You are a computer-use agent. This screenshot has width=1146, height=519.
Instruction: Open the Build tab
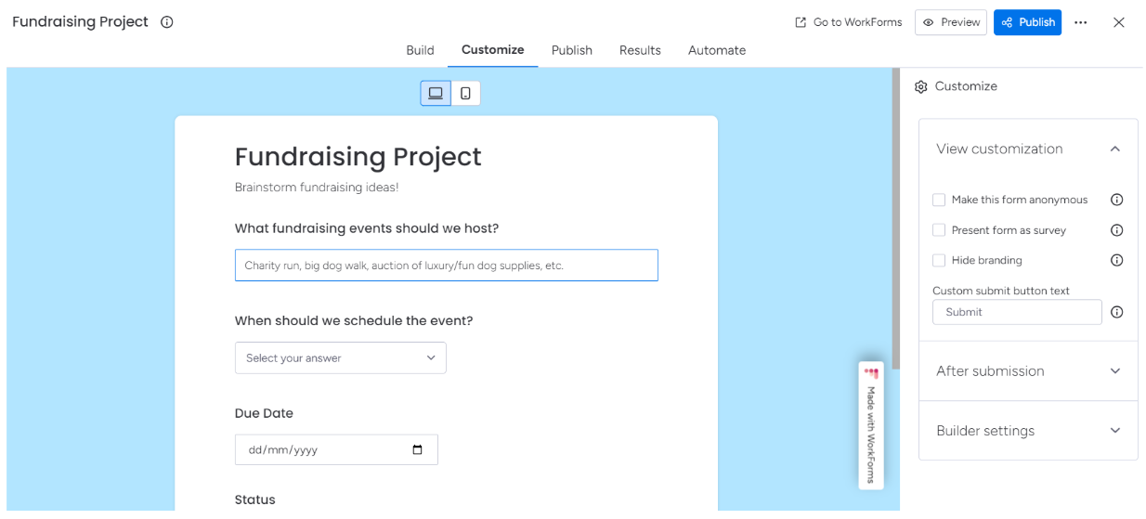pyautogui.click(x=420, y=50)
